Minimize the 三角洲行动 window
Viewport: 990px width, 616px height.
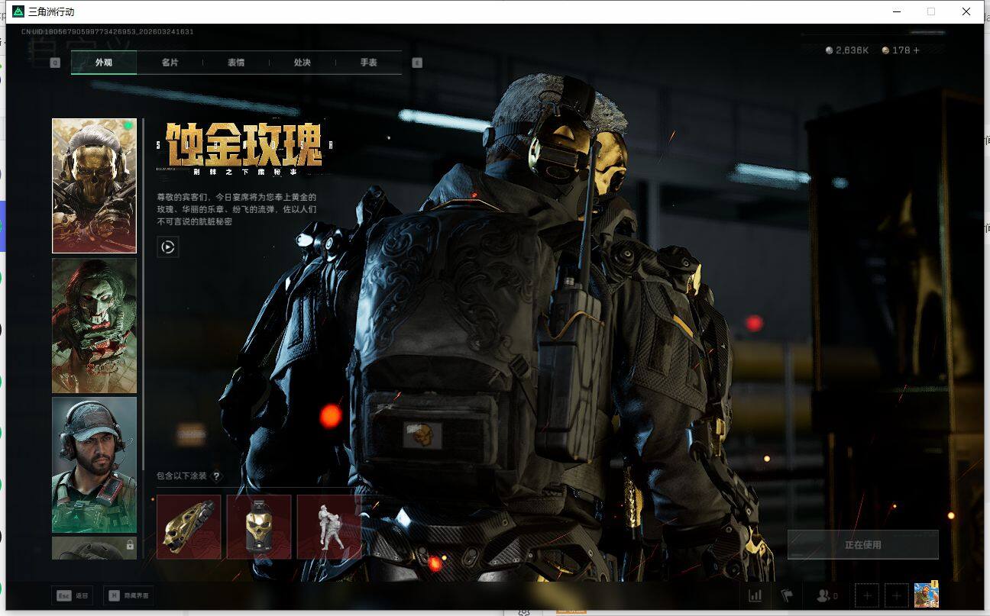pyautogui.click(x=896, y=11)
